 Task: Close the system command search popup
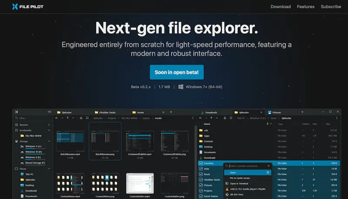tap(268, 166)
